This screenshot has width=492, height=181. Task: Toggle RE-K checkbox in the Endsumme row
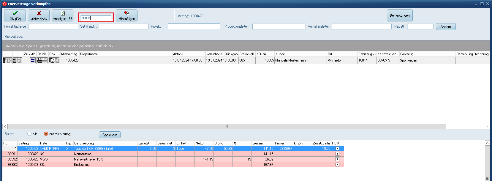tap(337, 165)
